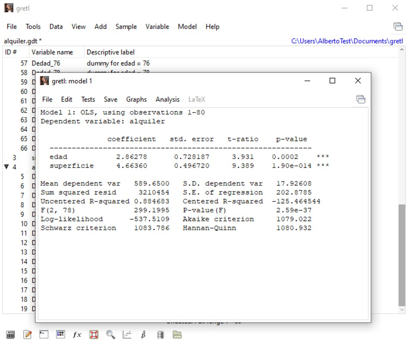Open the function packages (fx) icon
The height and width of the screenshot is (344, 408).
[77, 335]
